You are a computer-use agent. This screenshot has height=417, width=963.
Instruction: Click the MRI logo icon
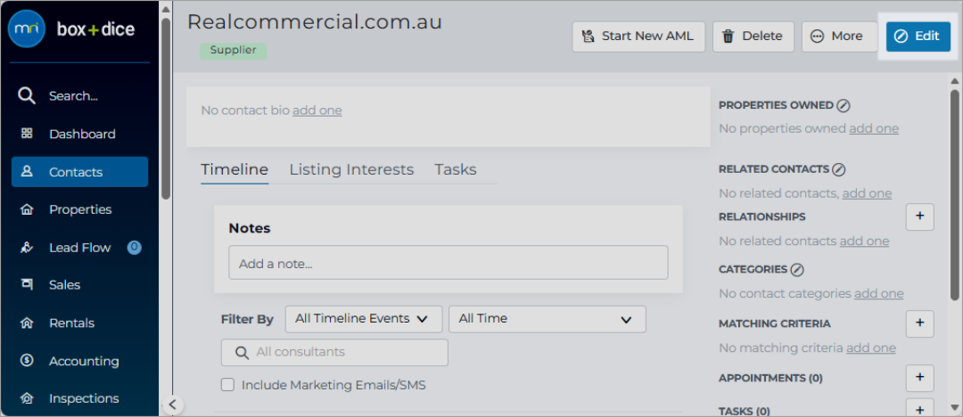click(x=27, y=29)
